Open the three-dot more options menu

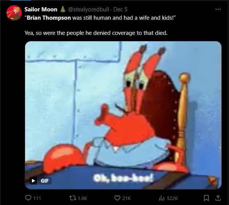pos(218,9)
